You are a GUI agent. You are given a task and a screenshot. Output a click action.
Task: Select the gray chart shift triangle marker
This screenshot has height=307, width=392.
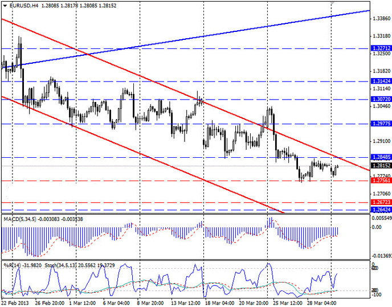[x=332, y=3]
